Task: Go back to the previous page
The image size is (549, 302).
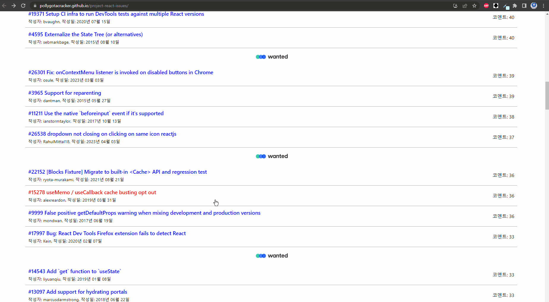Action: [4, 6]
